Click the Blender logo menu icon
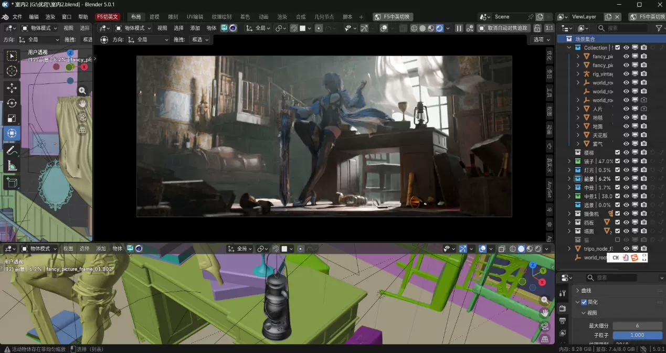This screenshot has height=353, width=666. click(x=5, y=17)
